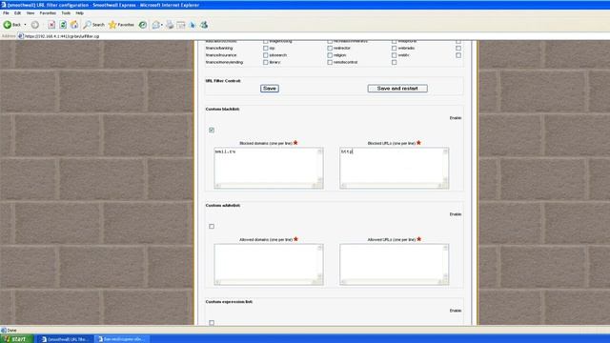
Task: Open the Help menu
Action: point(79,13)
